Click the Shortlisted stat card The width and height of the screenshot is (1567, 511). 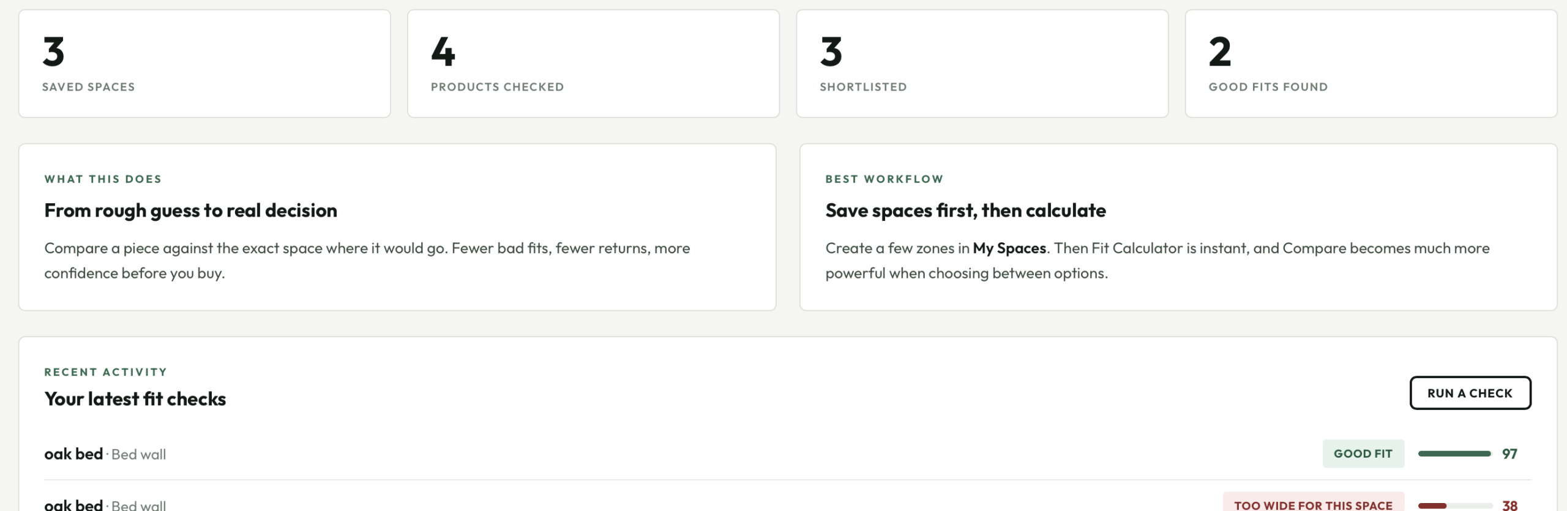point(982,62)
